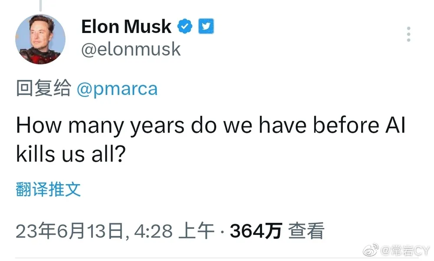The width and height of the screenshot is (434, 261).
Task: Open the three-dot more options menu
Action: tap(408, 34)
